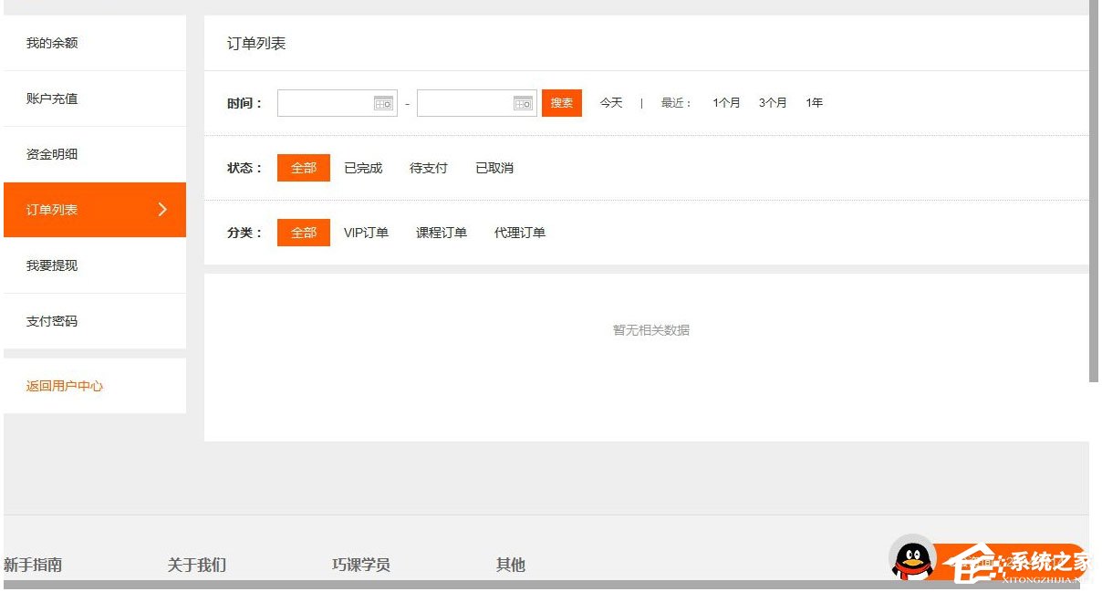Open the end date calendar picker

[x=524, y=102]
